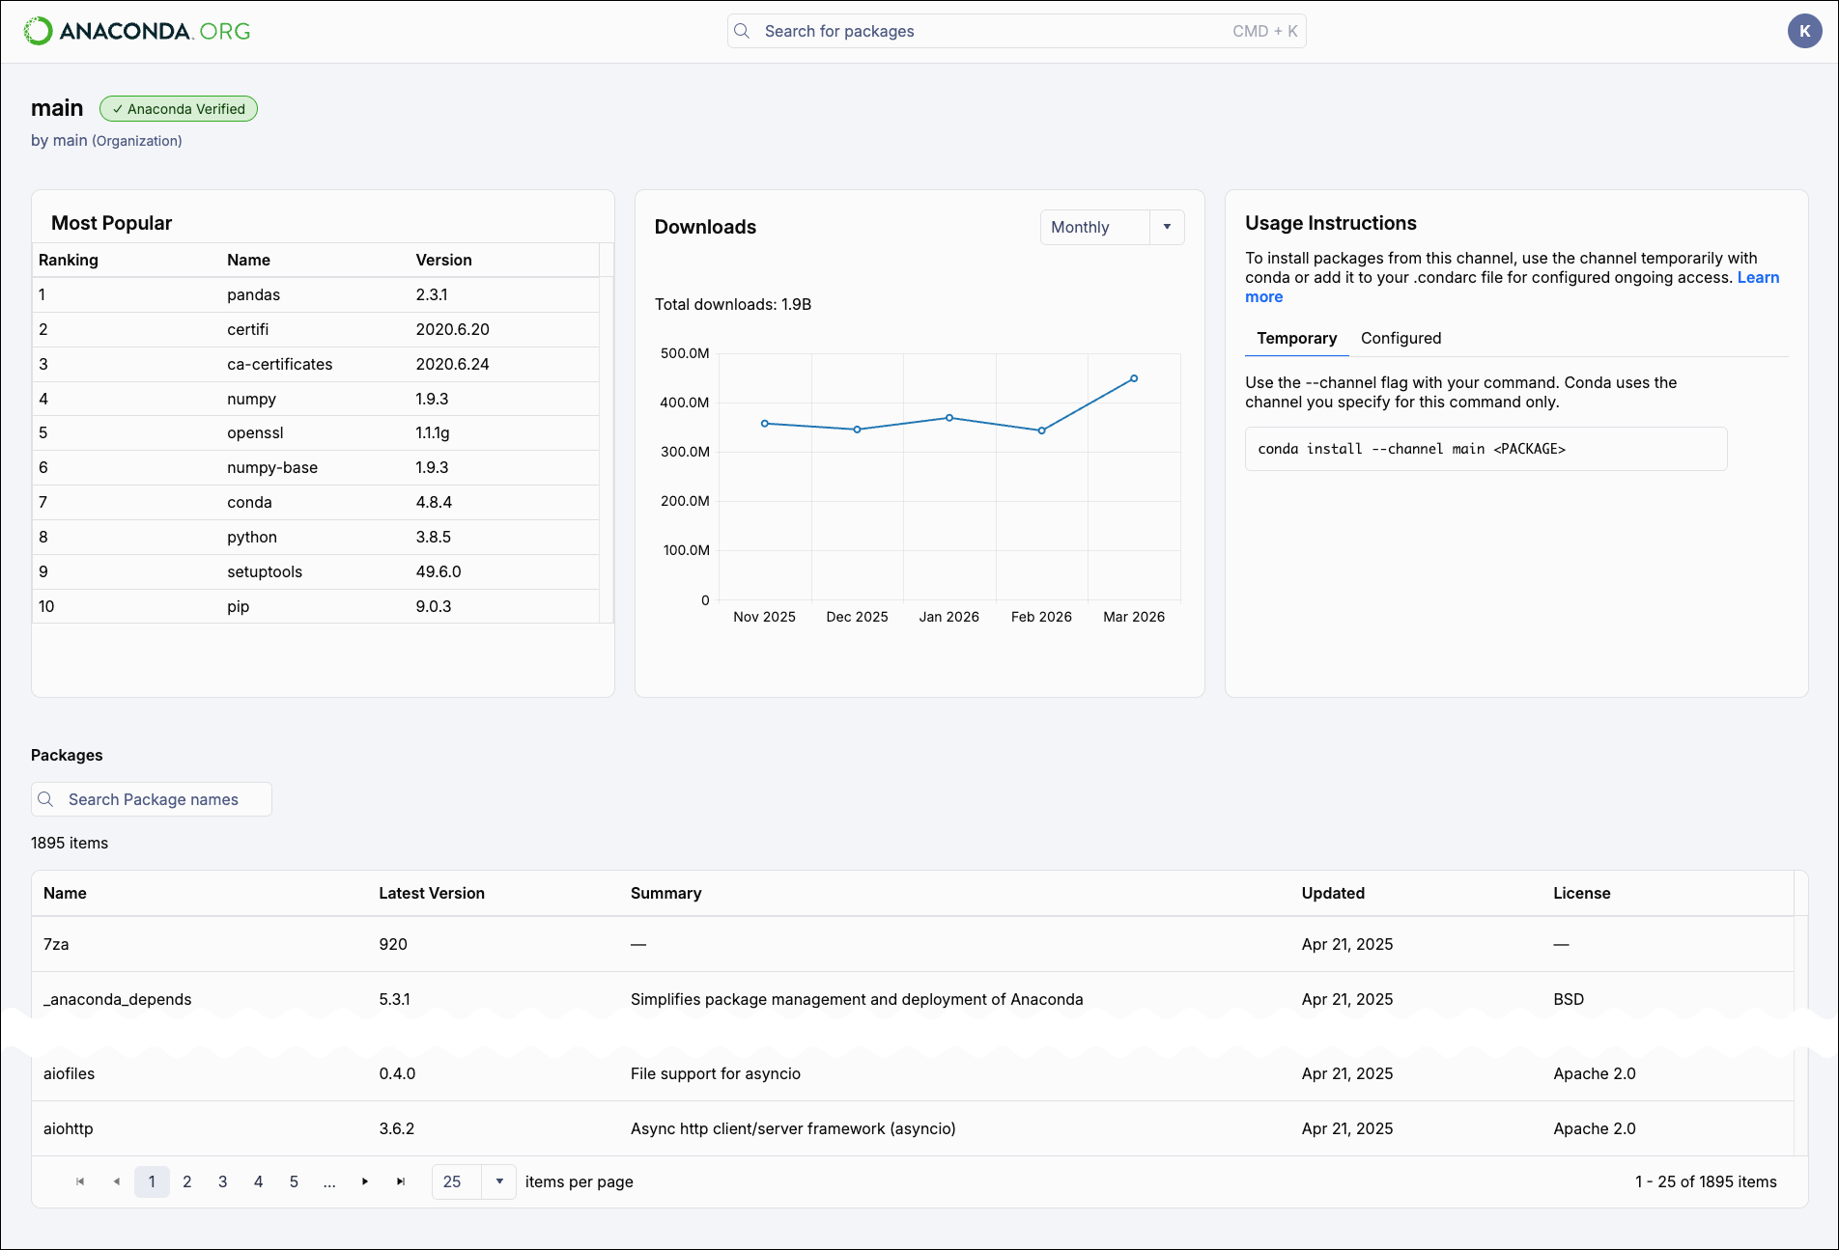
Task: Switch to the Temporary tab
Action: coord(1296,338)
